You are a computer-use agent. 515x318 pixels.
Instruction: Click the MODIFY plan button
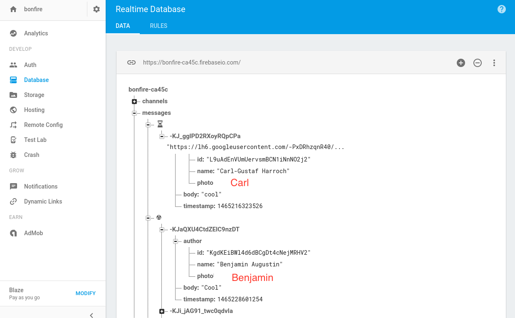click(x=86, y=293)
